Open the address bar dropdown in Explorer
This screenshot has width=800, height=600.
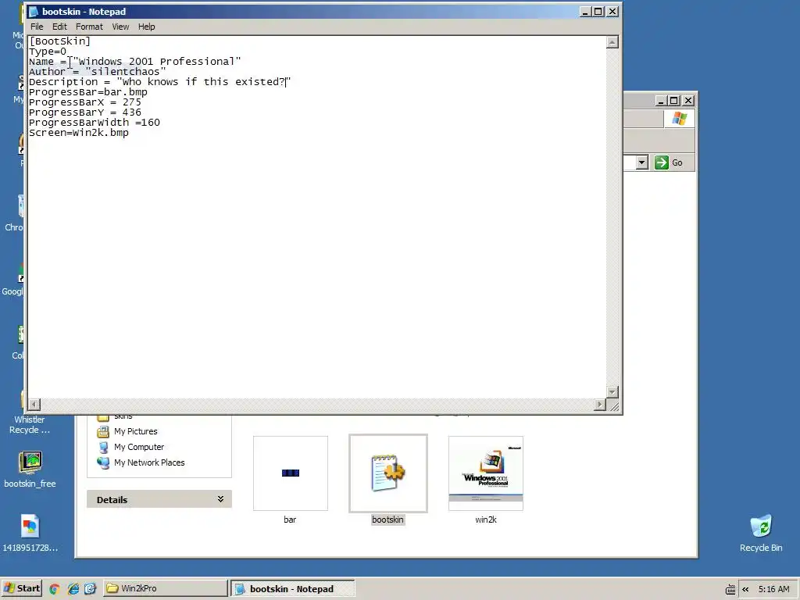[x=642, y=162]
